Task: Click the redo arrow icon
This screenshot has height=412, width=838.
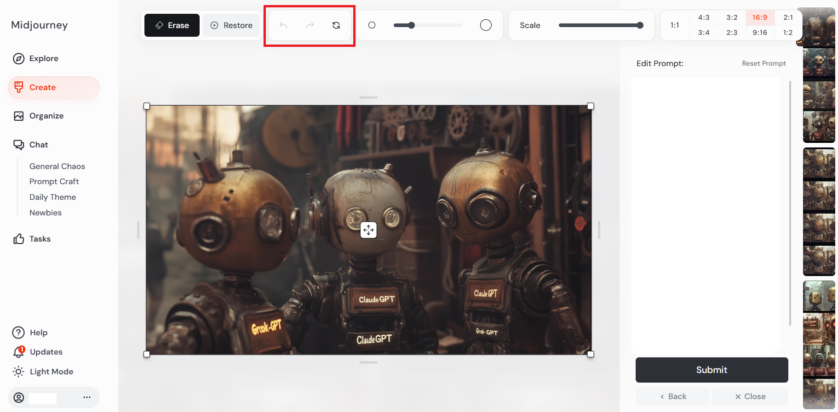Action: [310, 25]
